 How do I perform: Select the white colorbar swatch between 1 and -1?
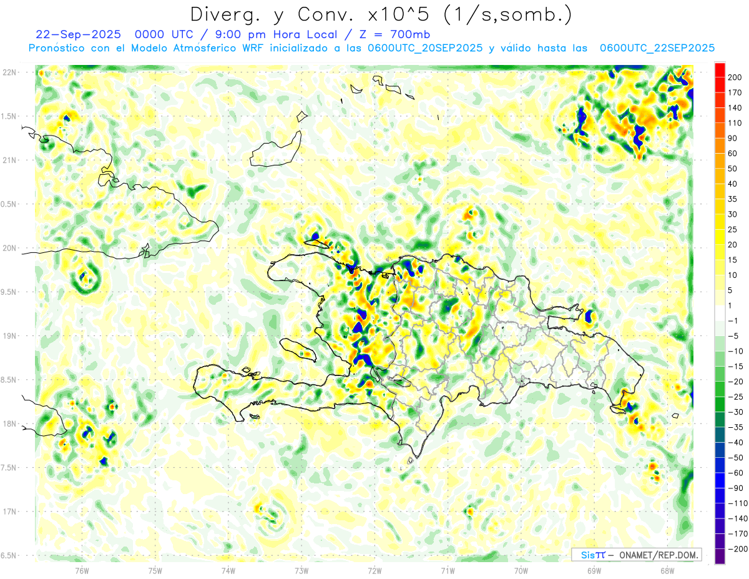pyautogui.click(x=720, y=313)
